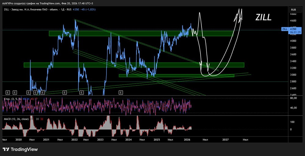Click the 4350 last price in the legend
The width and height of the screenshot is (305, 156).
[76, 9]
